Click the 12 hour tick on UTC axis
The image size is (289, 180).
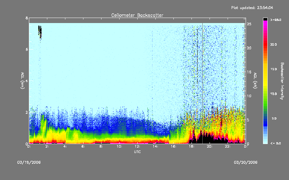pos(137,147)
